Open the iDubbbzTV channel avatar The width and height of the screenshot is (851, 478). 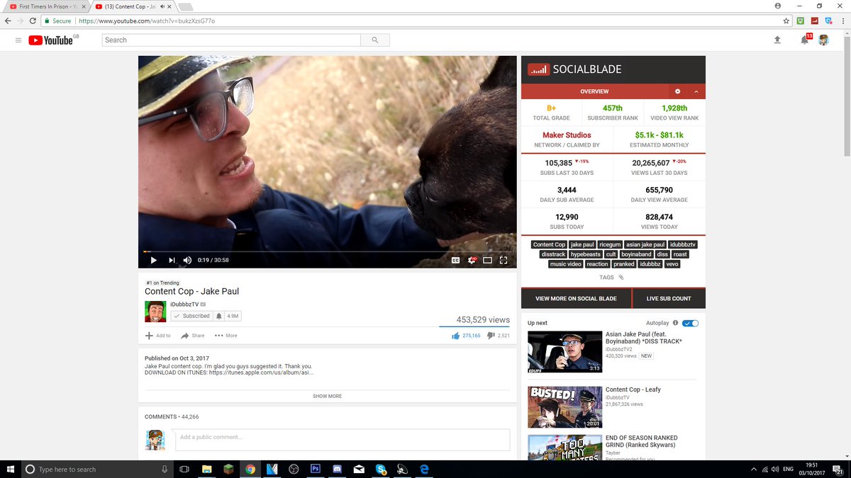(155, 311)
